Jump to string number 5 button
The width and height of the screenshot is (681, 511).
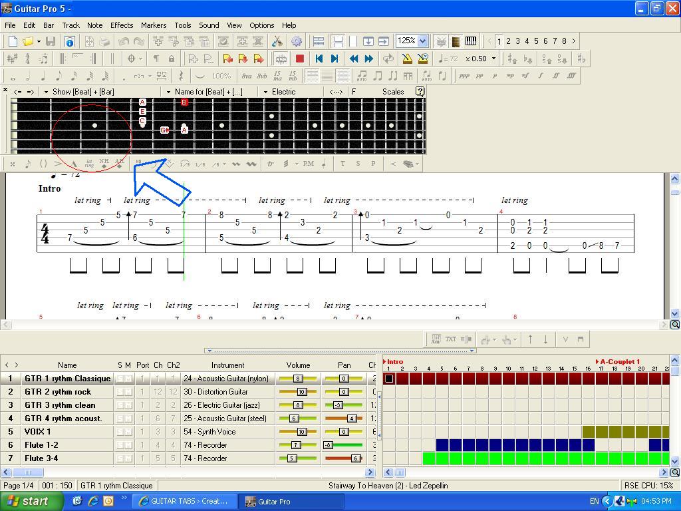tap(536, 41)
